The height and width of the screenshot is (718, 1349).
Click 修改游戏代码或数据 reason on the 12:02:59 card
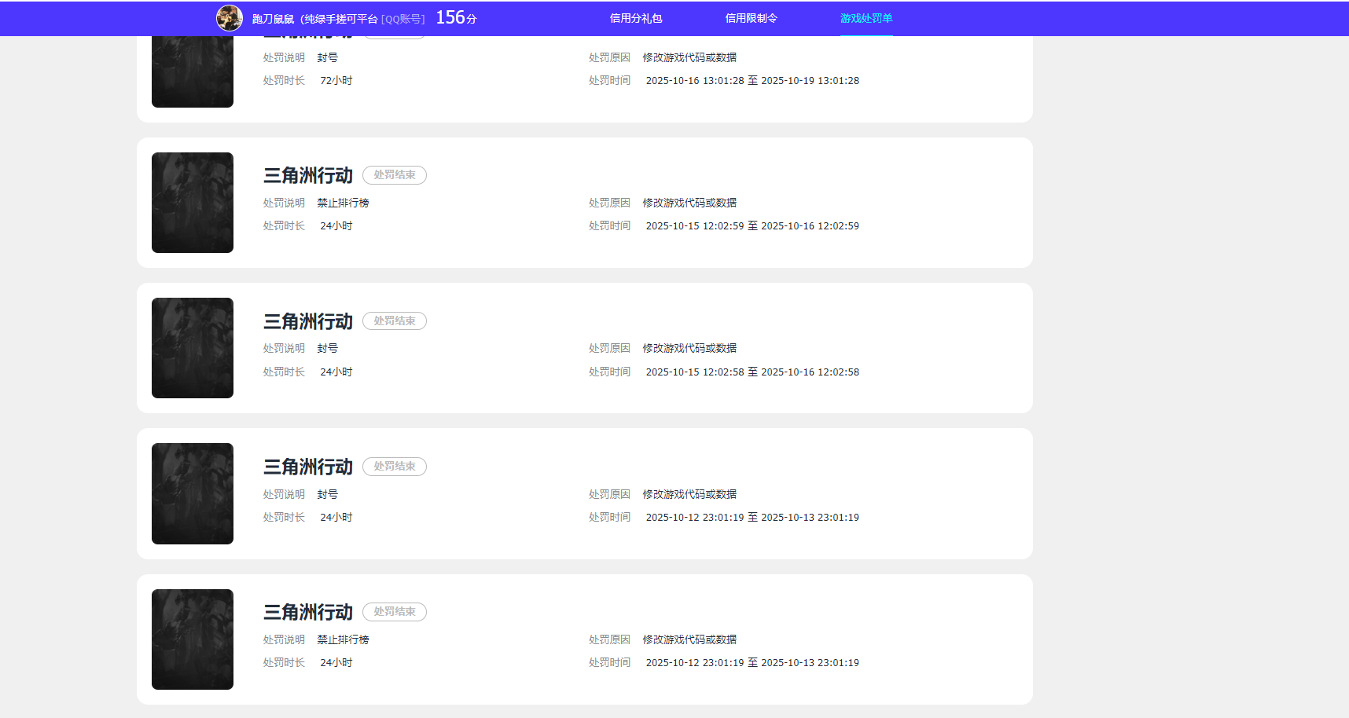point(689,203)
